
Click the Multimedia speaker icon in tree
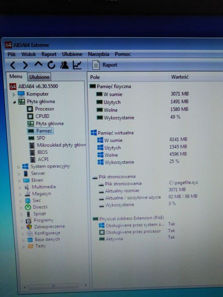(27, 187)
